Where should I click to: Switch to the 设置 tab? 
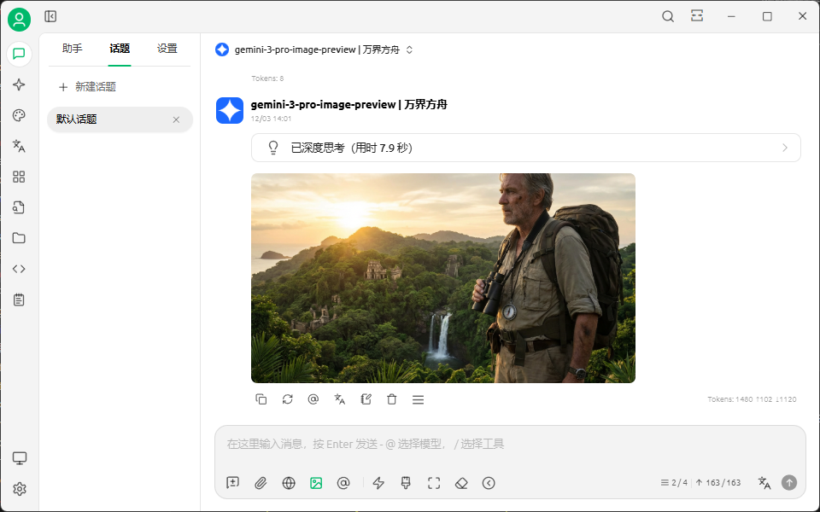tap(167, 49)
